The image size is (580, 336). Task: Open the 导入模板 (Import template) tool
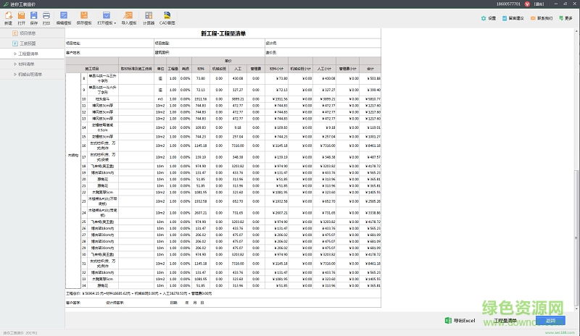[128, 17]
